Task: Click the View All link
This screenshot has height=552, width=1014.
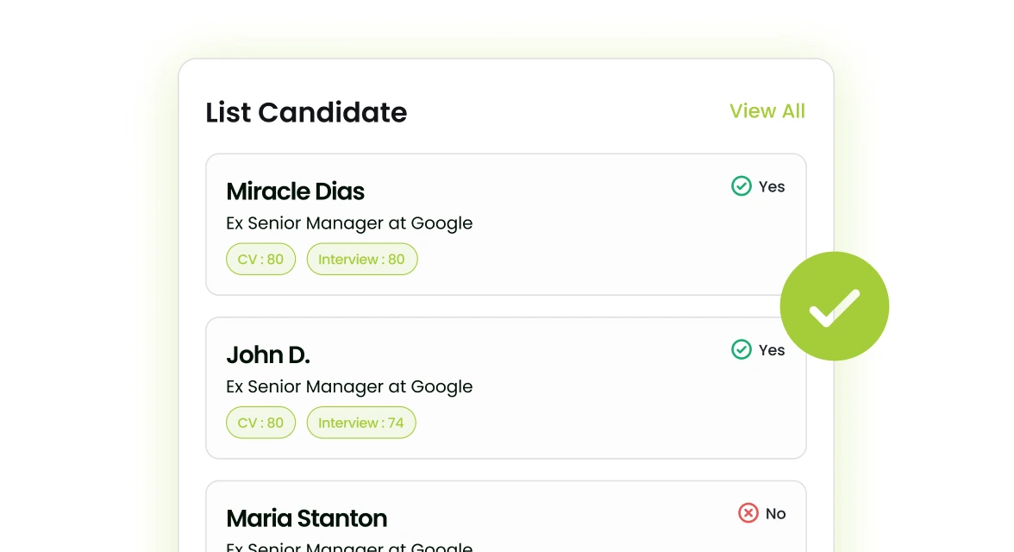Action: (767, 111)
